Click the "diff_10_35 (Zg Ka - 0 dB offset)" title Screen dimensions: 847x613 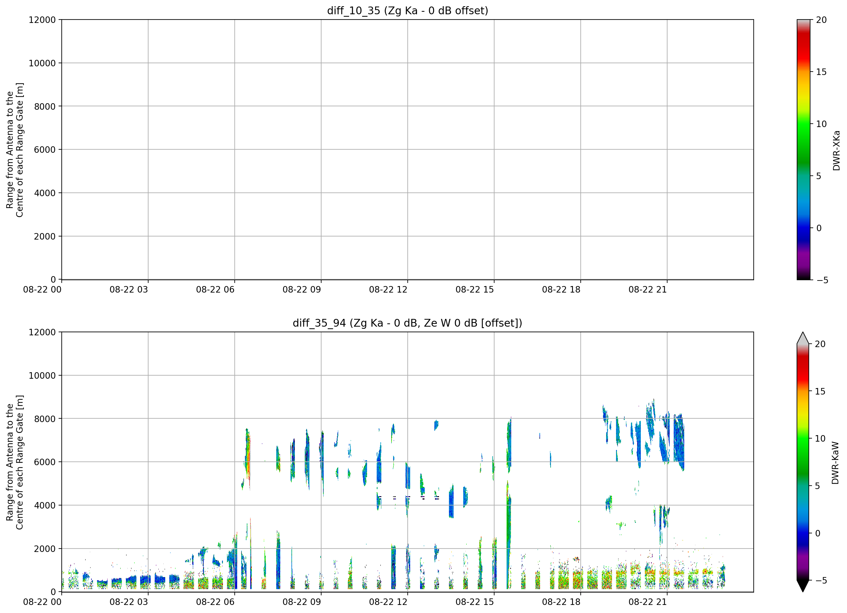click(407, 11)
